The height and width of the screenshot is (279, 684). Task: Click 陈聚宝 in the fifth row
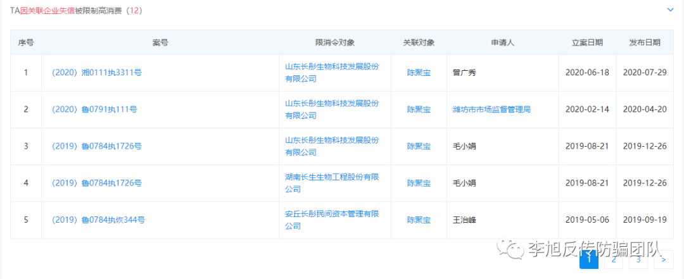pos(418,220)
